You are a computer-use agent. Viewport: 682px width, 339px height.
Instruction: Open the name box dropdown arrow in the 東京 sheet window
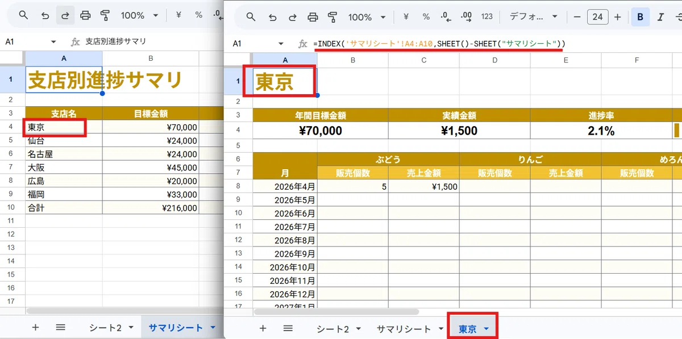[x=281, y=43]
